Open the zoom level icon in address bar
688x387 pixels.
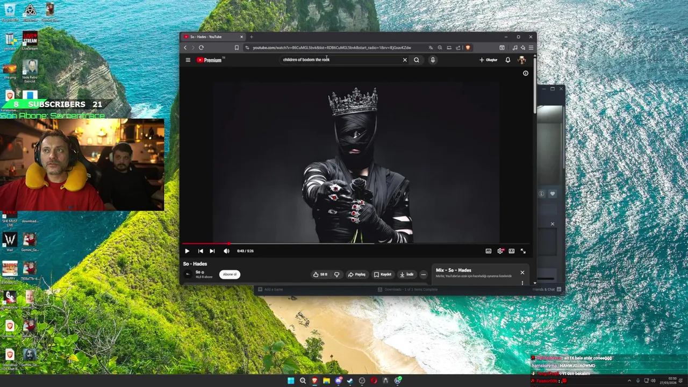click(x=440, y=47)
